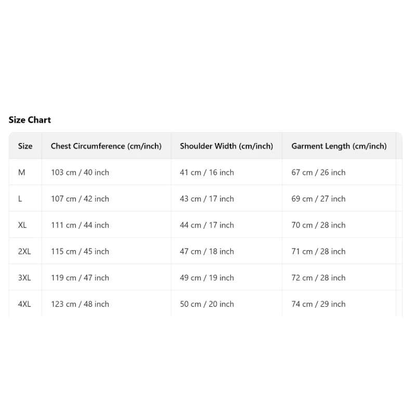
Task: Click the 41 cm / 16 inch cell
Action: [207, 172]
